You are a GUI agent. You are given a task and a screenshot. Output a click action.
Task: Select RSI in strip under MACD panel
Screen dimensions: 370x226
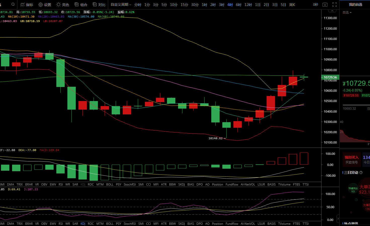click(61, 184)
